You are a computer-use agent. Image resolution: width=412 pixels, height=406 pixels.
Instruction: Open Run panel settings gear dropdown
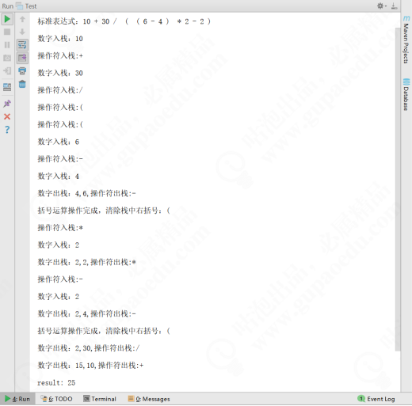pos(381,6)
